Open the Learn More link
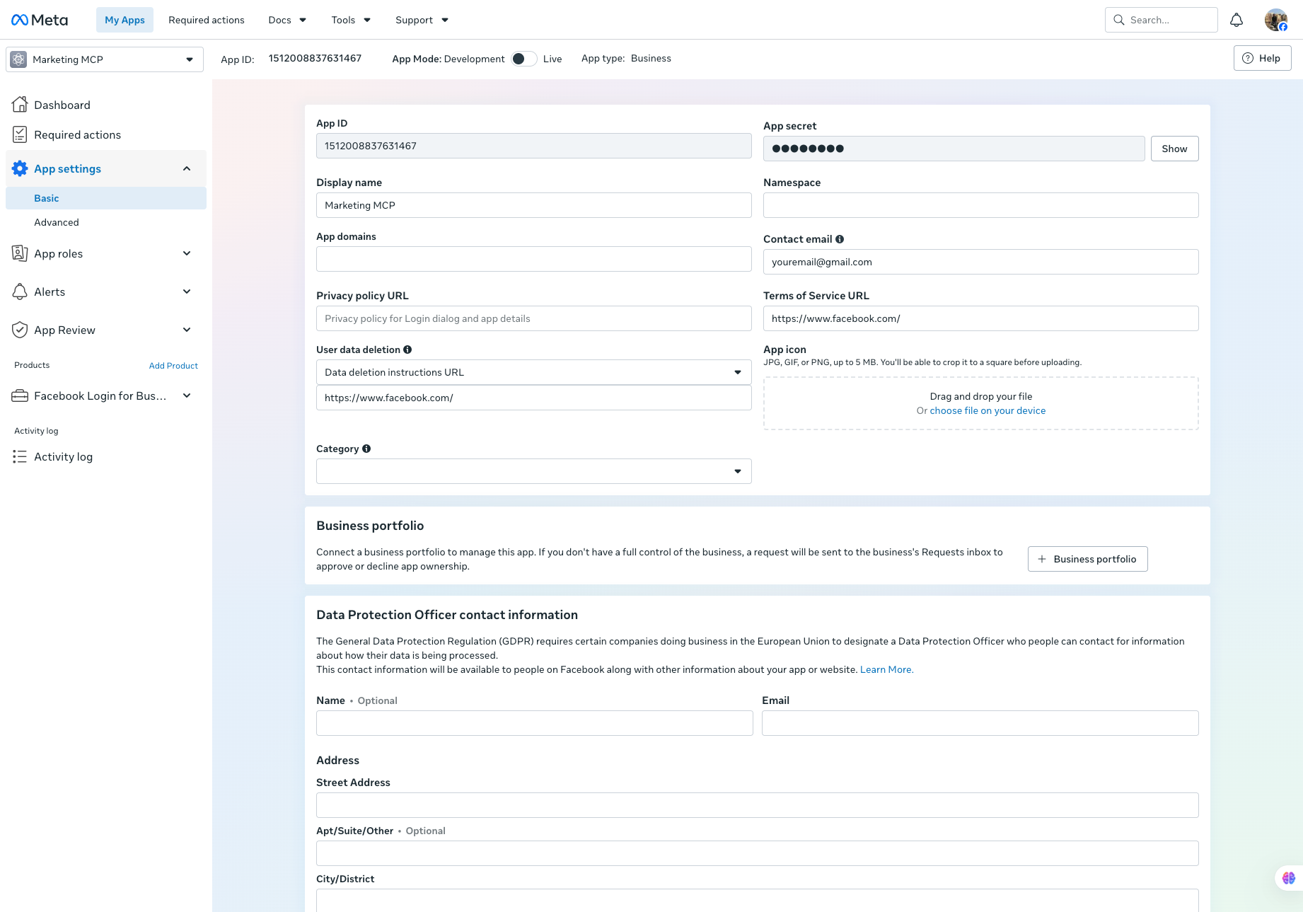This screenshot has height=912, width=1303. pyautogui.click(x=887, y=669)
